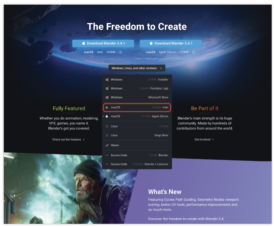Download Blender 3.4.1 for Apple Silicon
274x227 pixels.
pyautogui.click(x=171, y=43)
